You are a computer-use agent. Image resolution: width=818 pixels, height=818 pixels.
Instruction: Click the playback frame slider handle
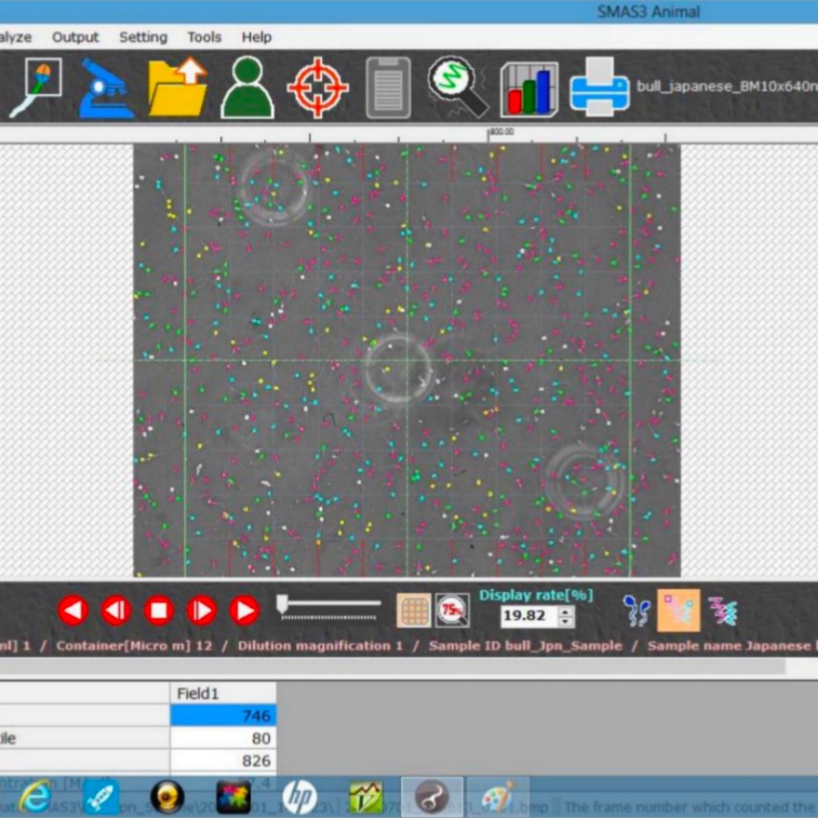tap(283, 603)
